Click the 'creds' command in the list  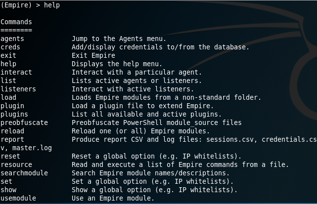pos(10,47)
